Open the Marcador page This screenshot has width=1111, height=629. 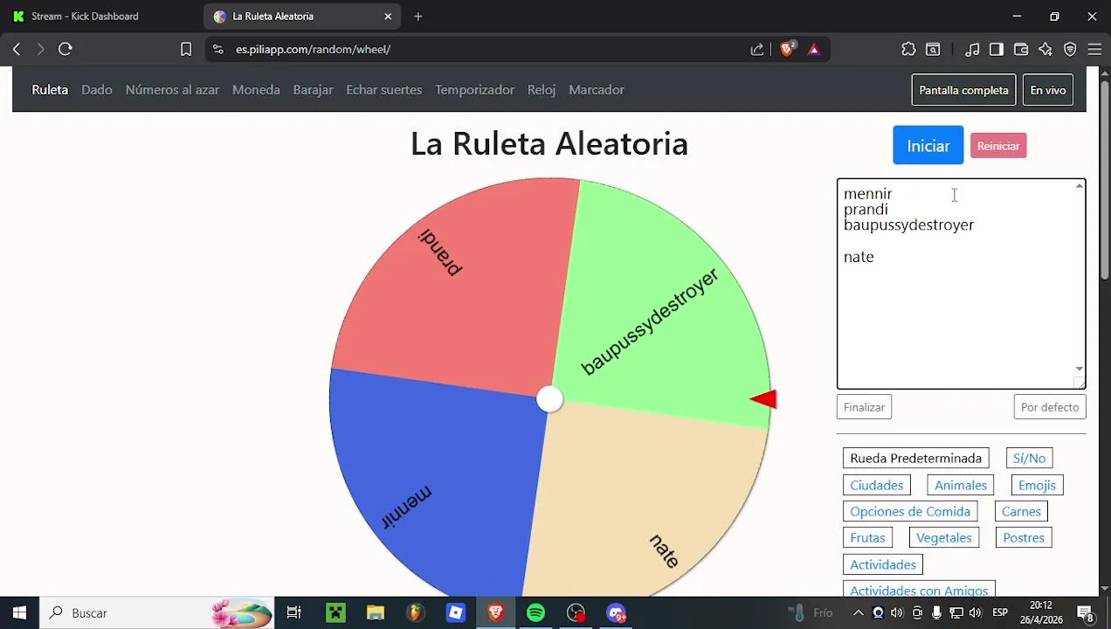pos(597,90)
